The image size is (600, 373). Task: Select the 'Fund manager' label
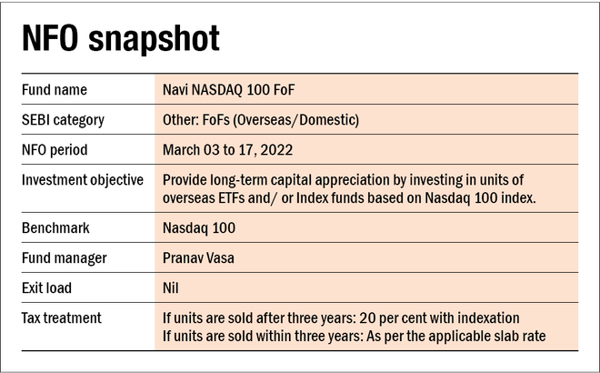[63, 258]
